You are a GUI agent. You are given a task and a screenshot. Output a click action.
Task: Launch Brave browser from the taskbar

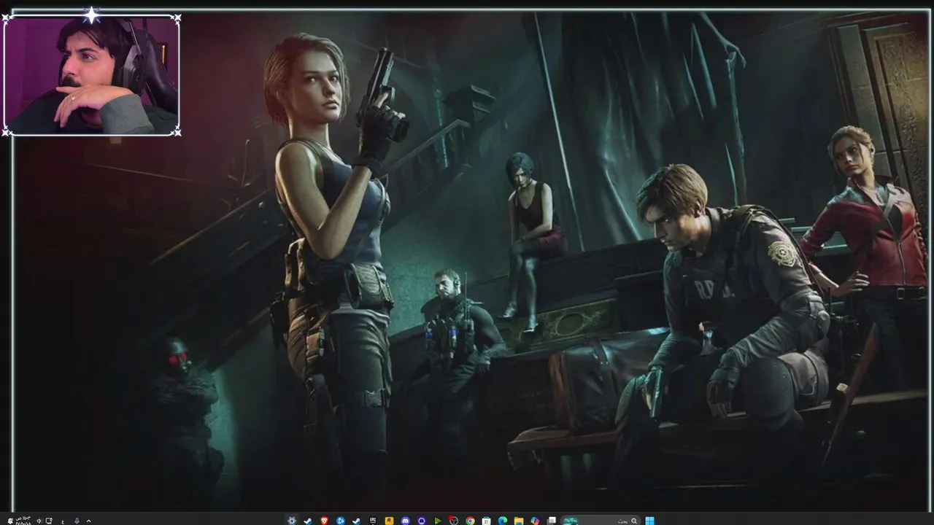(x=324, y=521)
